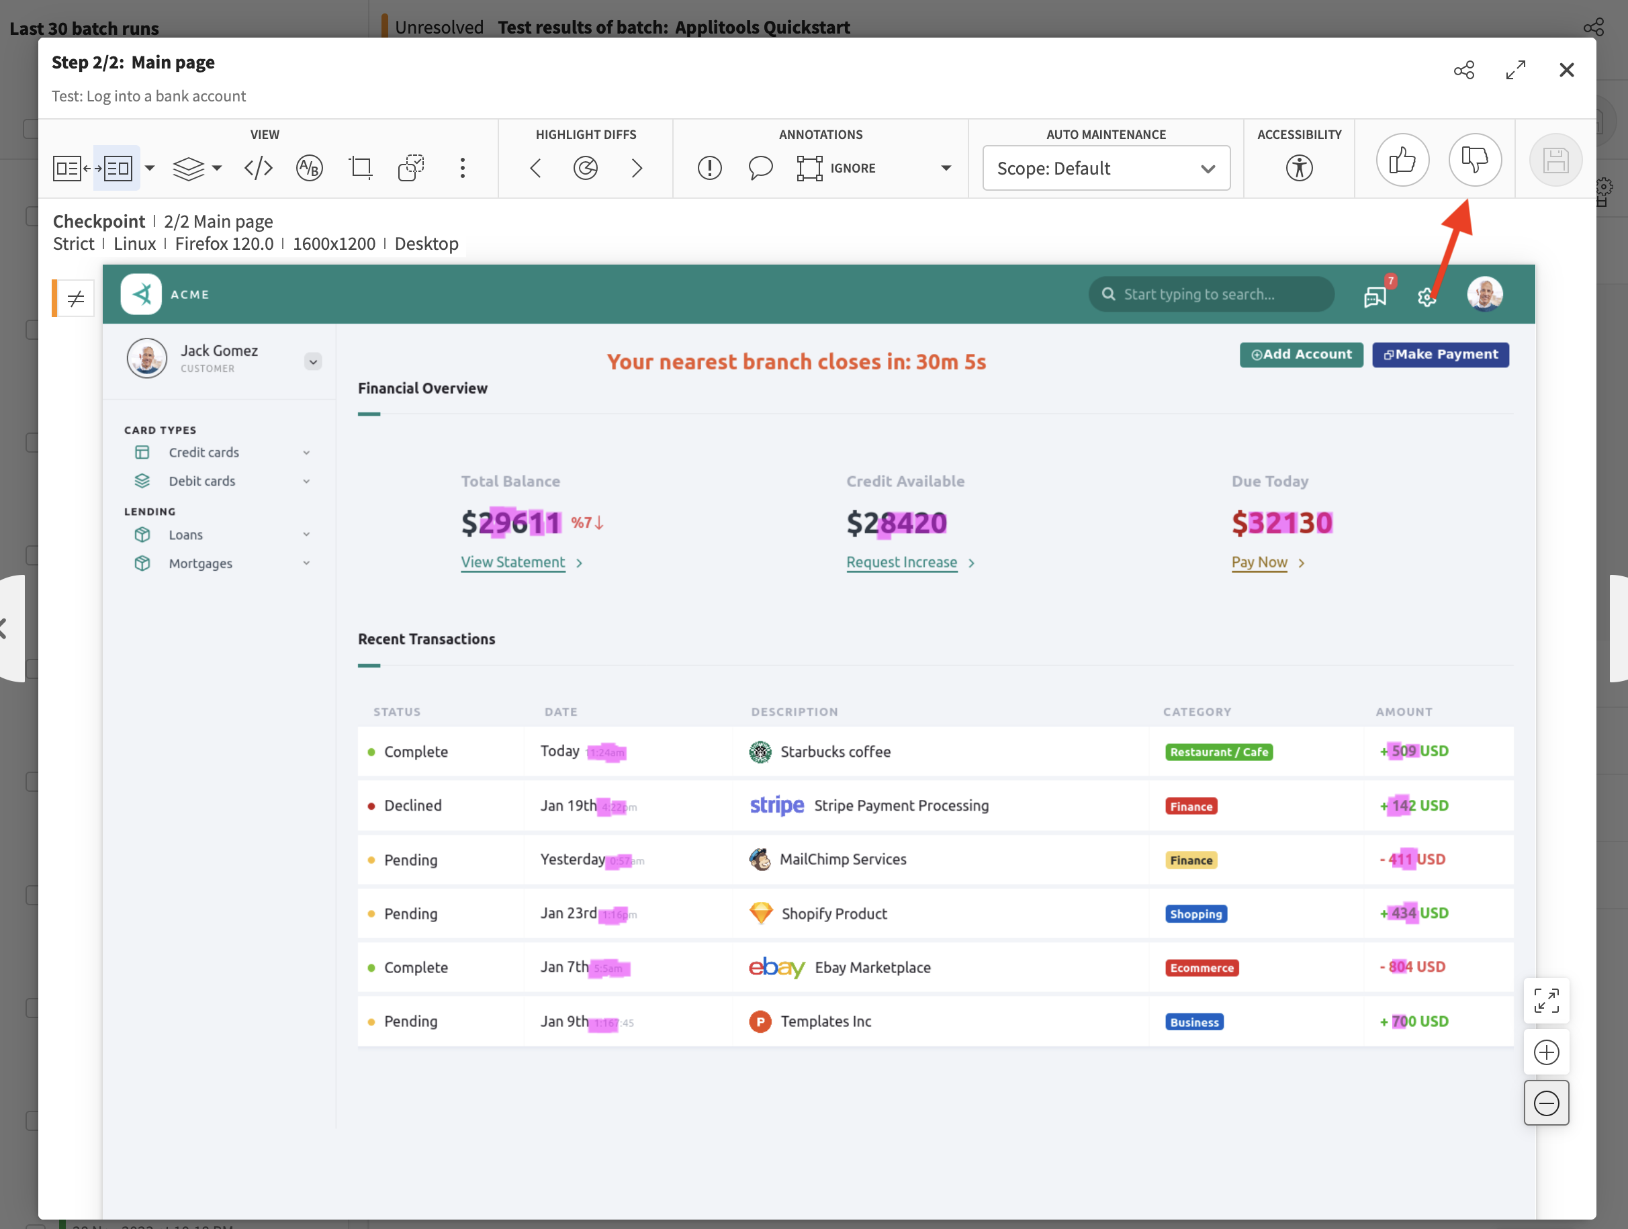1628x1229 pixels.
Task: Click the View Statement link
Action: pos(512,561)
